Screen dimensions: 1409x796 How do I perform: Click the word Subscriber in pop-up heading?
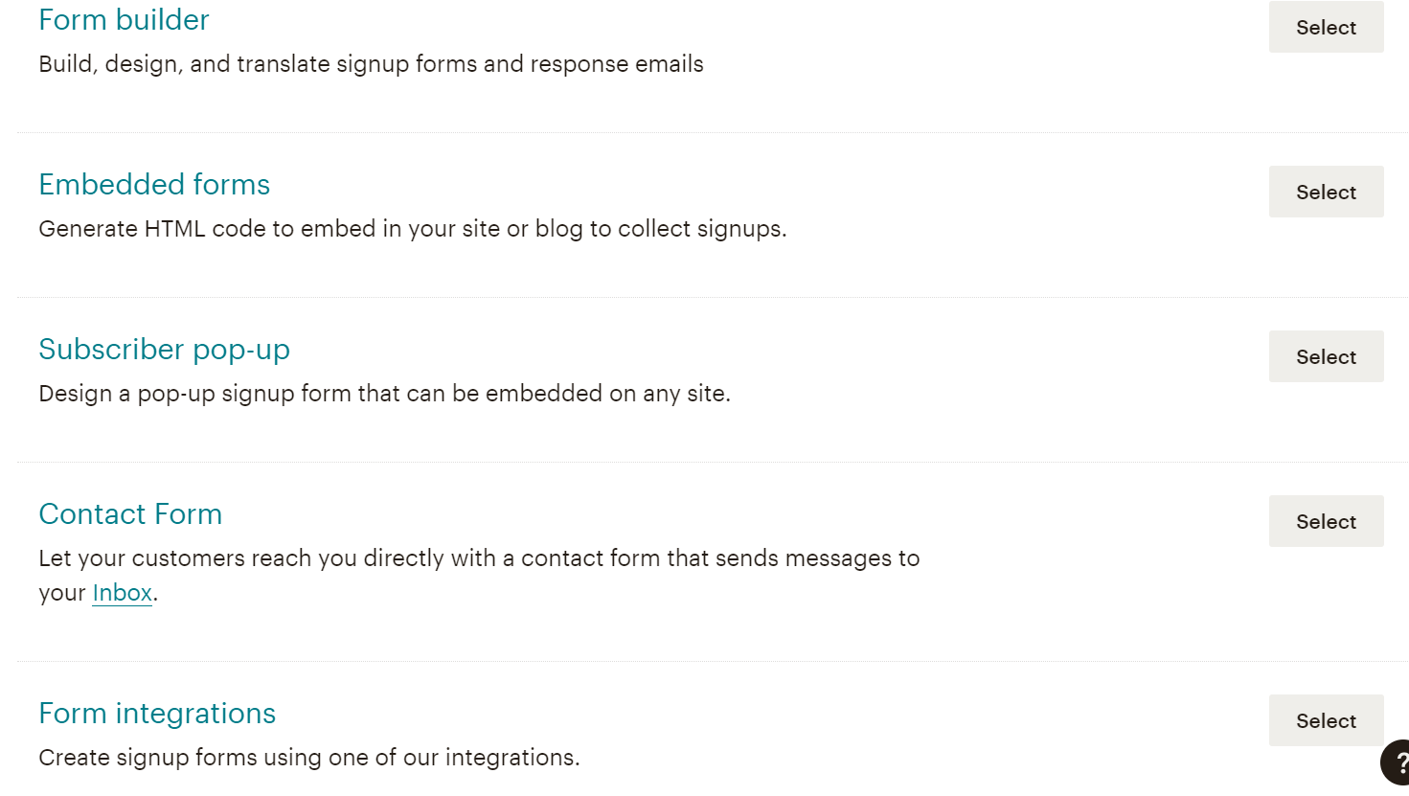111,350
